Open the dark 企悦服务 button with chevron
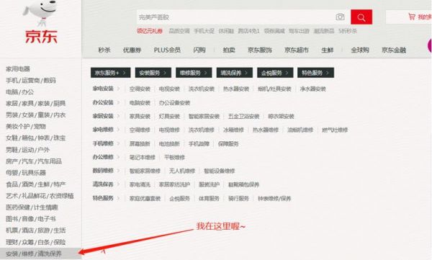 coord(275,73)
